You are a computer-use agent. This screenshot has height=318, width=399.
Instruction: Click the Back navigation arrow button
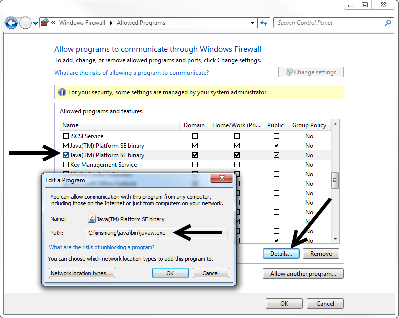click(x=11, y=23)
